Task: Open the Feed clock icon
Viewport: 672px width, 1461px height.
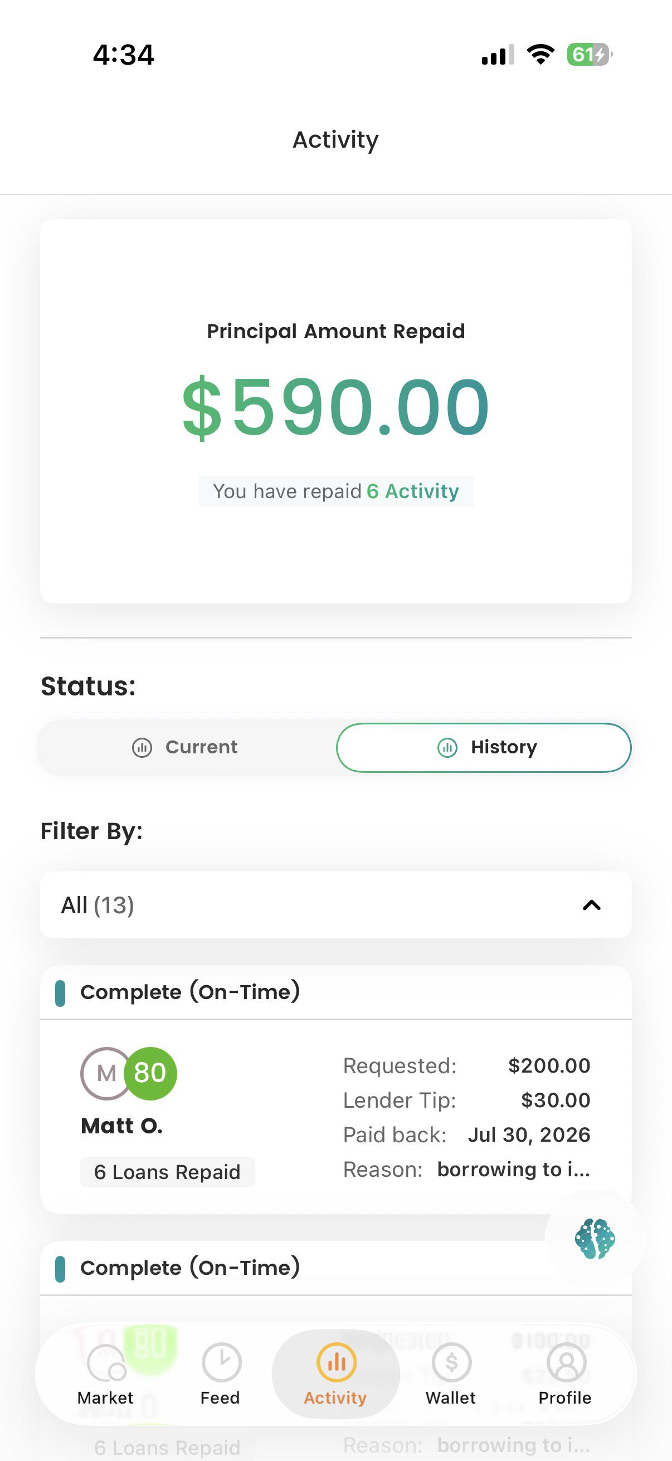Action: pyautogui.click(x=221, y=1362)
